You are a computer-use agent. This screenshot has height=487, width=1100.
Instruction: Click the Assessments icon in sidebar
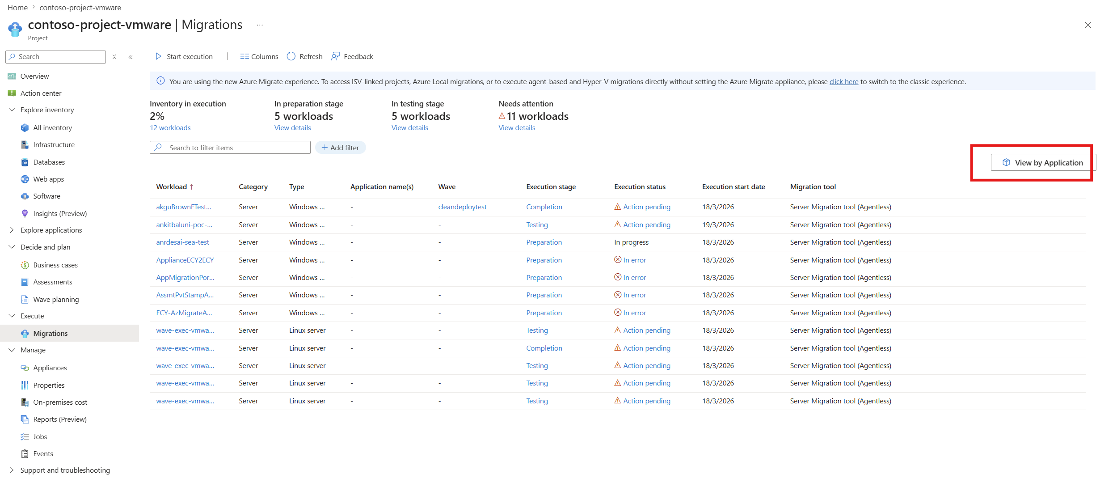[25, 282]
